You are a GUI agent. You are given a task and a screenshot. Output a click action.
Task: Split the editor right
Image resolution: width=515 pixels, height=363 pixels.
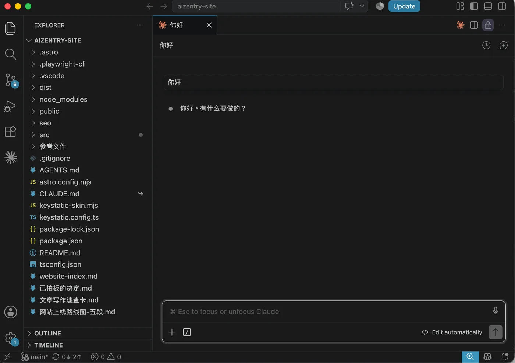coord(474,25)
